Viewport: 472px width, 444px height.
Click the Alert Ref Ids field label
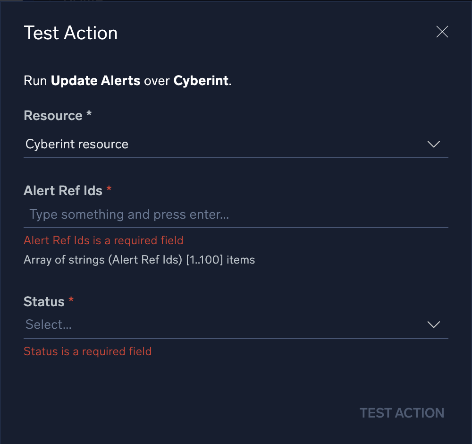point(63,190)
